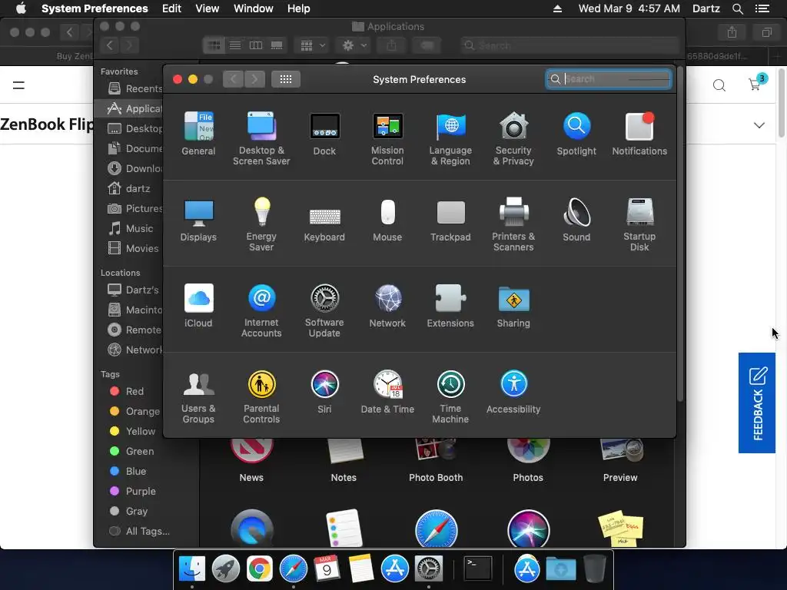Open iCloud preferences

tap(198, 306)
